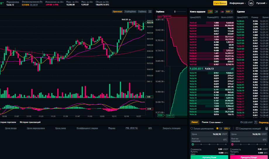The image size is (269, 159).
Task: Select combined order book view icon
Action: [210, 12]
